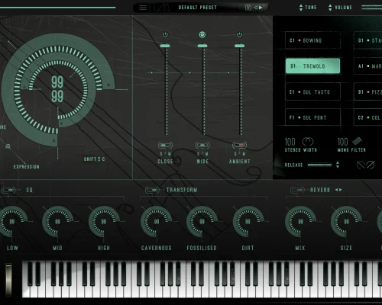The image size is (382, 305).
Task: Select the G1 articulation
Action: point(368,40)
